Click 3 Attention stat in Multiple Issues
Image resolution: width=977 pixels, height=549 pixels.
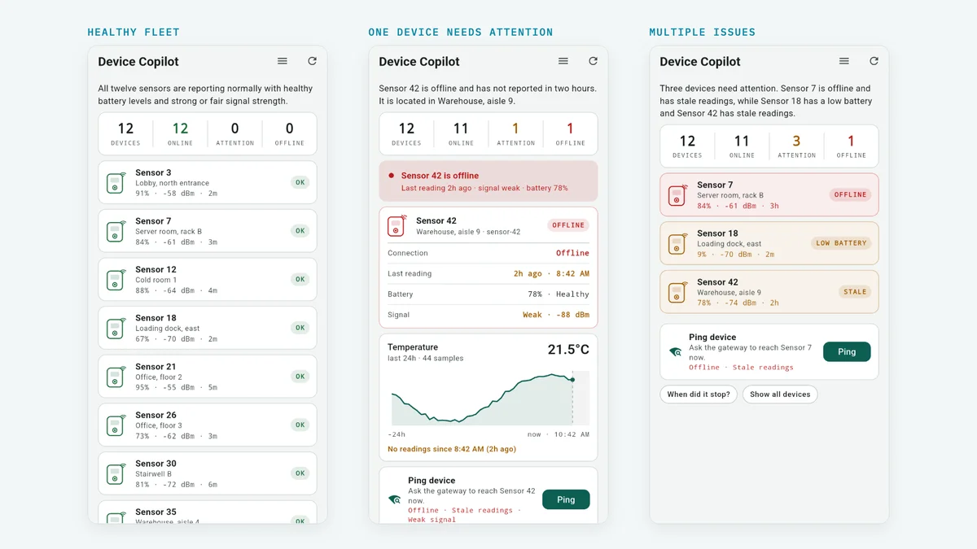[x=796, y=146]
